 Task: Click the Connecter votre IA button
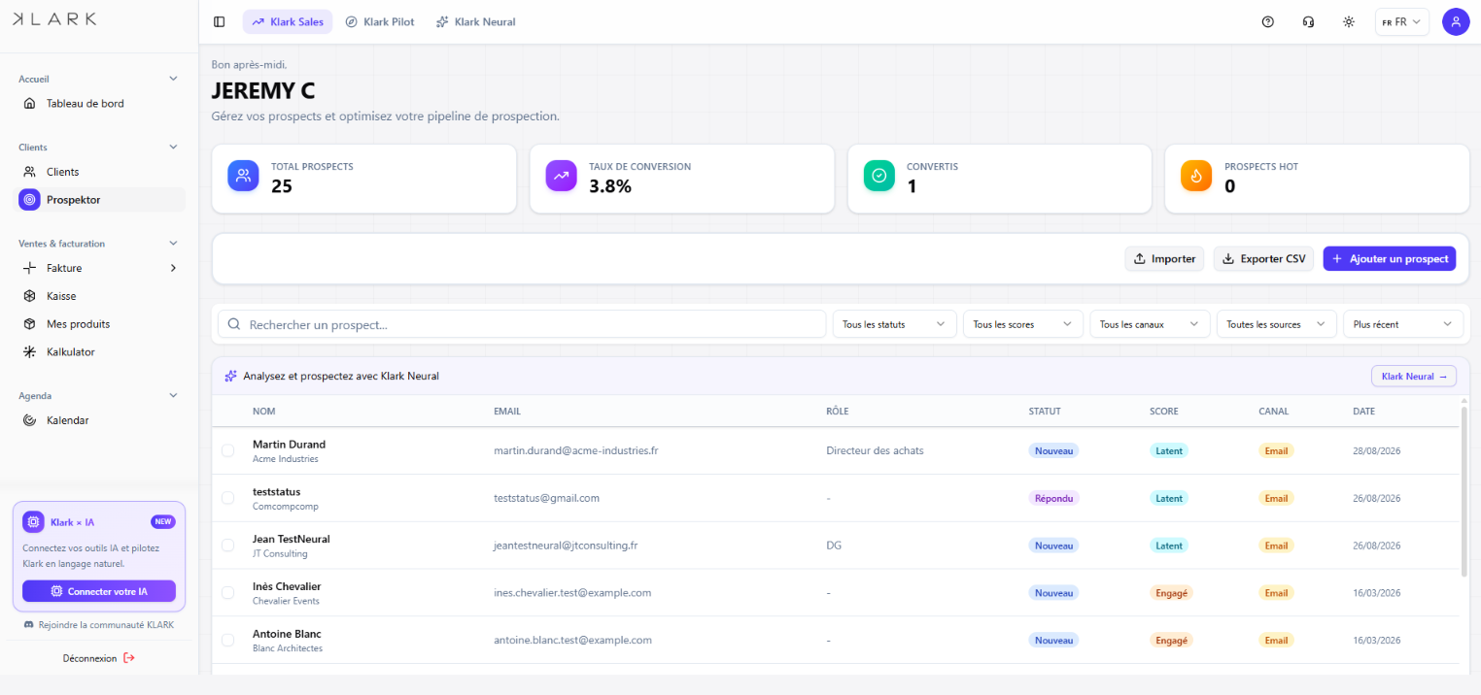(99, 591)
